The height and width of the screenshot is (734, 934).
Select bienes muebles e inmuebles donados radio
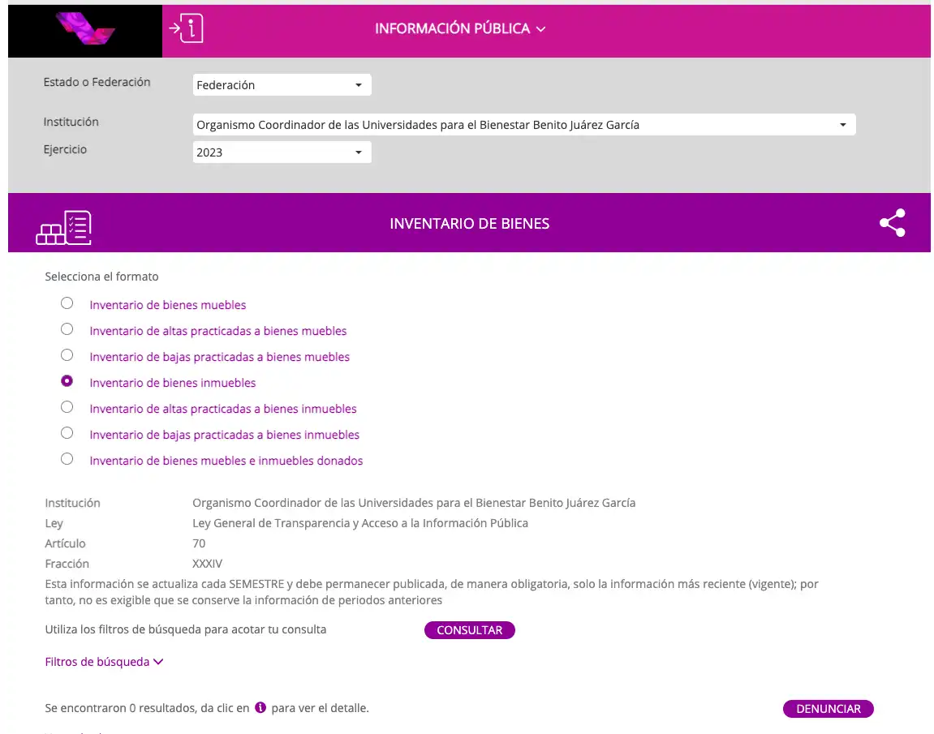click(67, 459)
